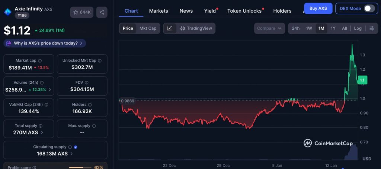381x169 pixels.
Task: Open the AI insight icon for AXS price
Action: tap(9, 43)
